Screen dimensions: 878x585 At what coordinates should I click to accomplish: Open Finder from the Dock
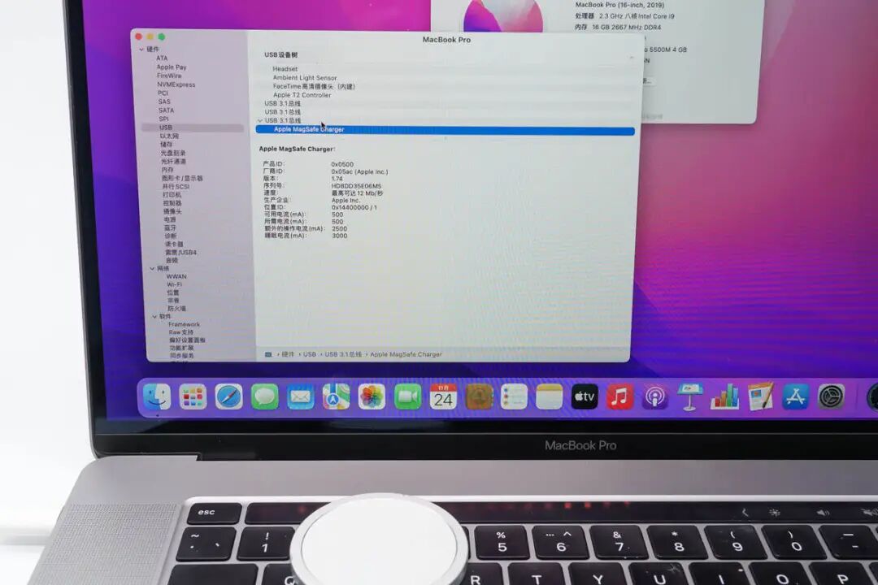pos(158,396)
